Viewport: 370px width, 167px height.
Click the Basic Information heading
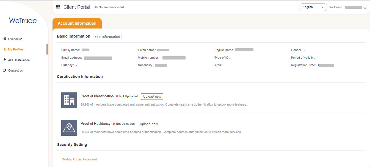coord(73,36)
